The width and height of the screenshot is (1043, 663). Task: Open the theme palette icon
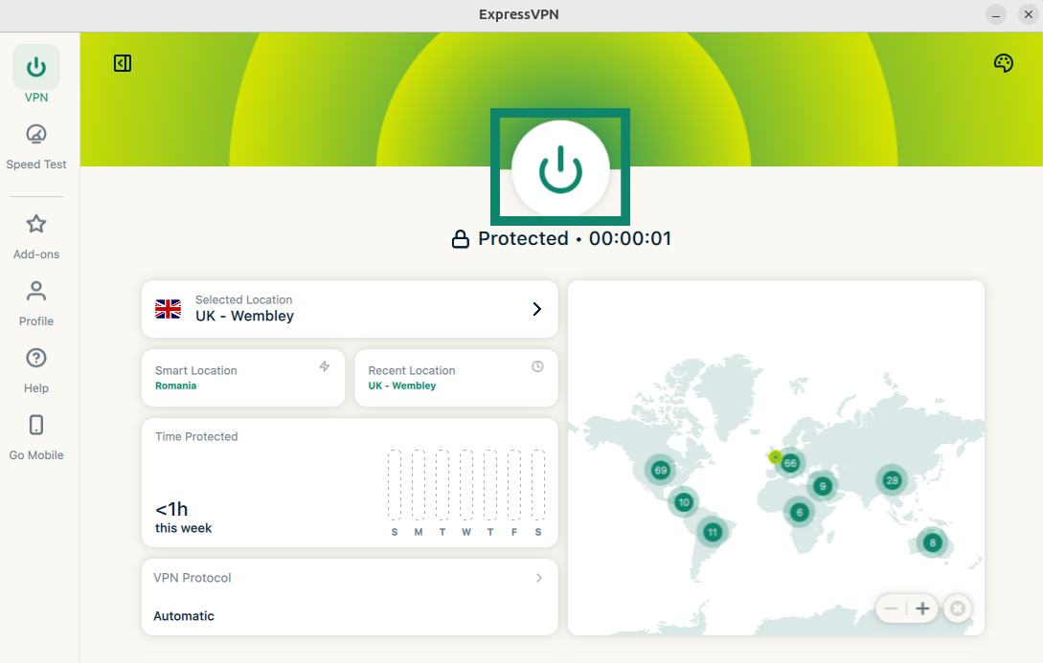(1003, 63)
